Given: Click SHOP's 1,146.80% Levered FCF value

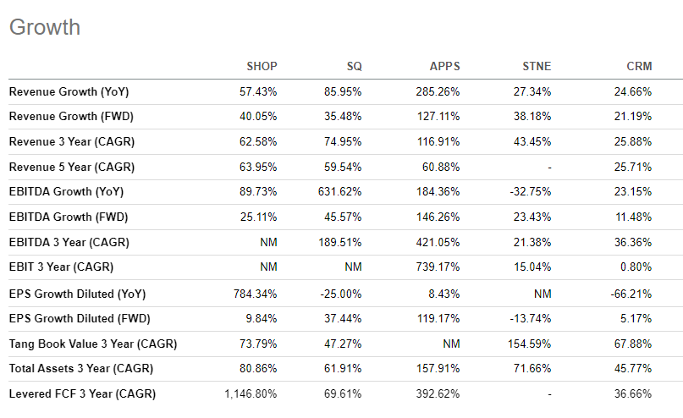Looking at the screenshot, I should (251, 394).
